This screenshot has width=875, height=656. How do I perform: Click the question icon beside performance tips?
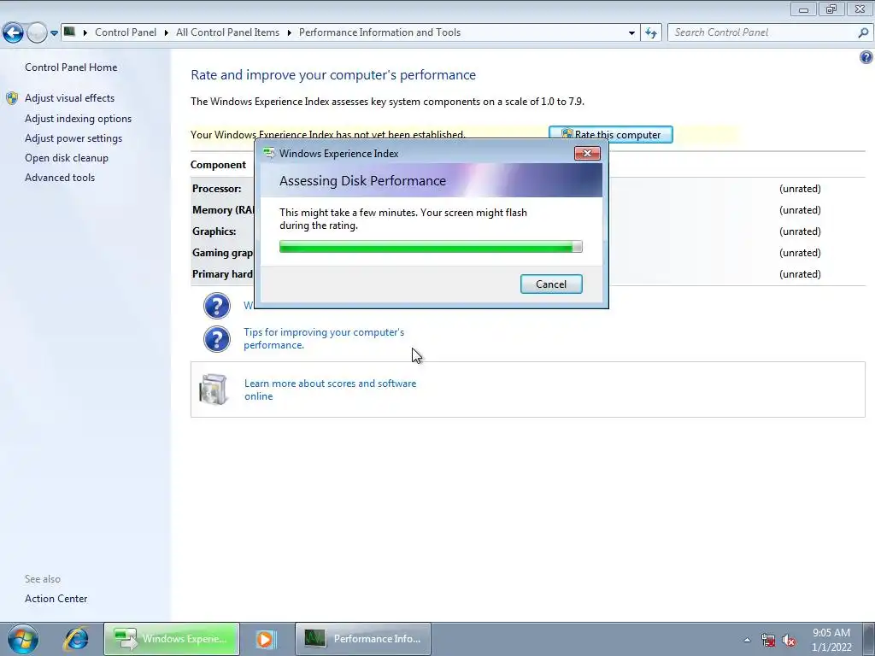[216, 338]
